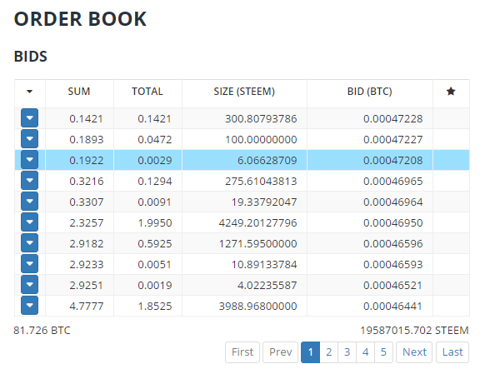Go to the Next page

click(414, 352)
